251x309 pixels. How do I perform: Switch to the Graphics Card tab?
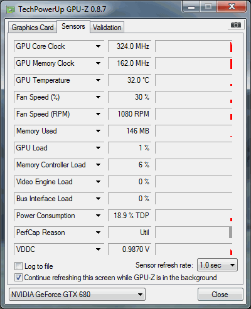(33, 28)
